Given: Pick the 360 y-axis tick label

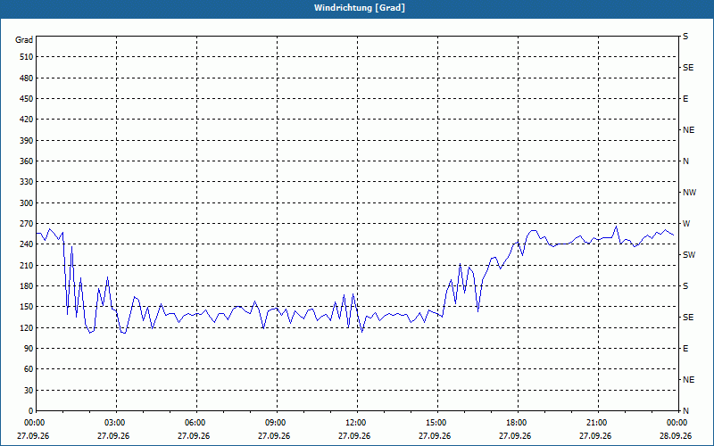Looking at the screenshot, I should point(27,161).
